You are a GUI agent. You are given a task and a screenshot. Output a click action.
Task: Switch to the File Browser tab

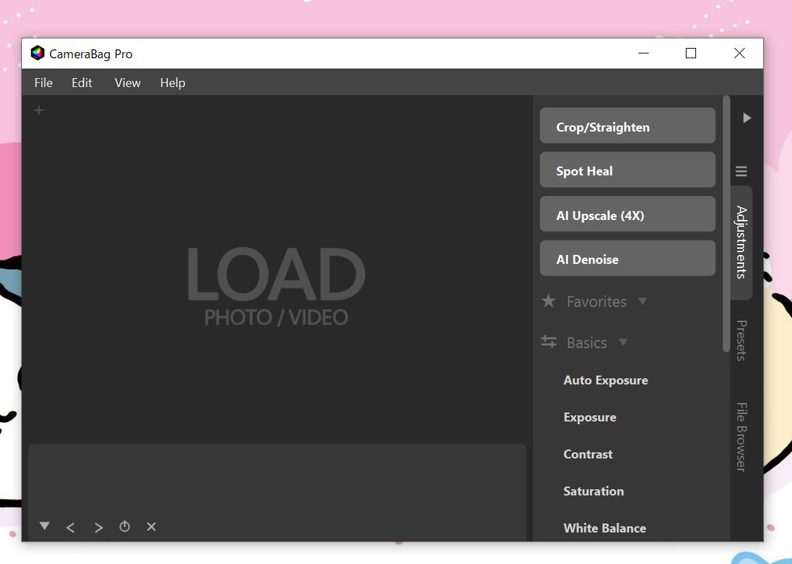[x=741, y=437]
